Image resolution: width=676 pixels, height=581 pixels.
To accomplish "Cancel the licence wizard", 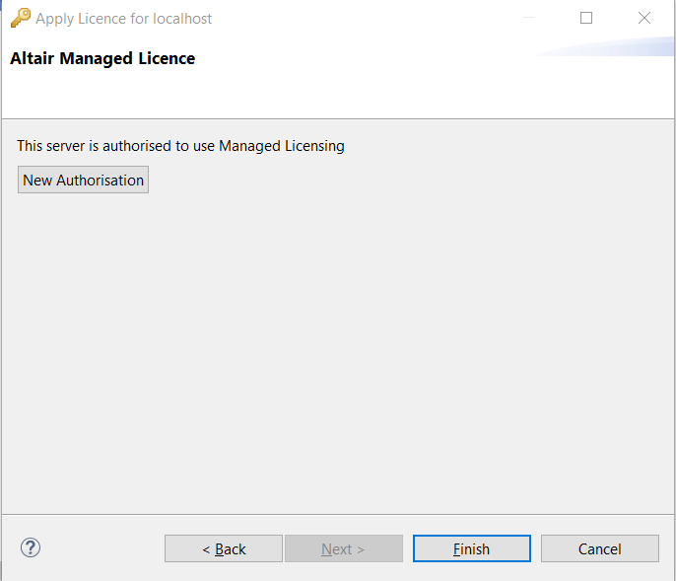I will [x=600, y=548].
